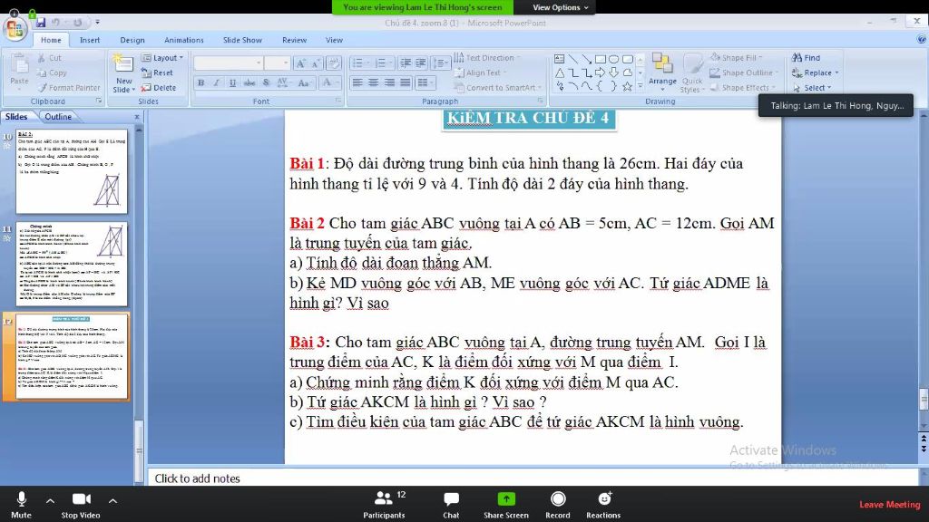Screen dimensions: 929x522
Task: Open the Animations ribbon tab
Action: tap(183, 40)
